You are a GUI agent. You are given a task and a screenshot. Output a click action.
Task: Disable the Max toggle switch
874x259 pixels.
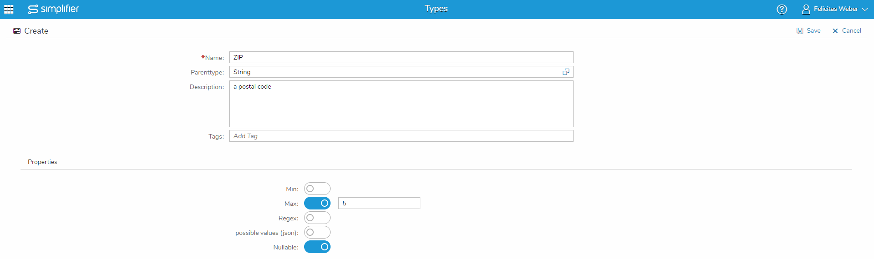tap(317, 203)
